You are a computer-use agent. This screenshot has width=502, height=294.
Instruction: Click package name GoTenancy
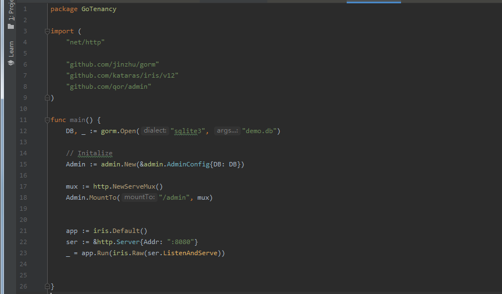pos(99,9)
